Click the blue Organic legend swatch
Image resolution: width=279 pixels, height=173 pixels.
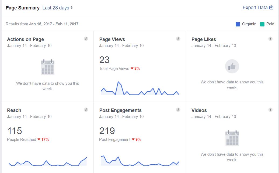[238, 24]
